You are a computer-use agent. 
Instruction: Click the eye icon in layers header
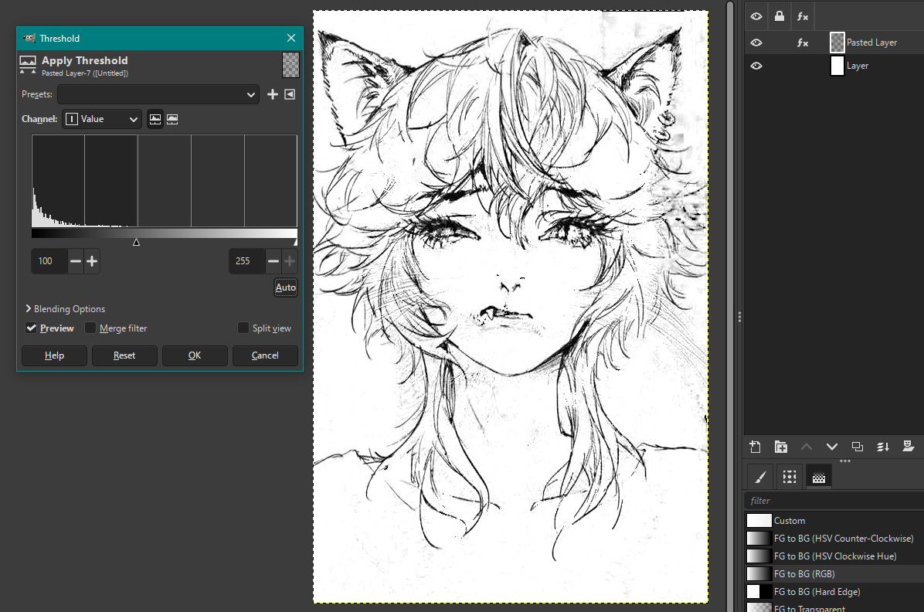point(756,16)
